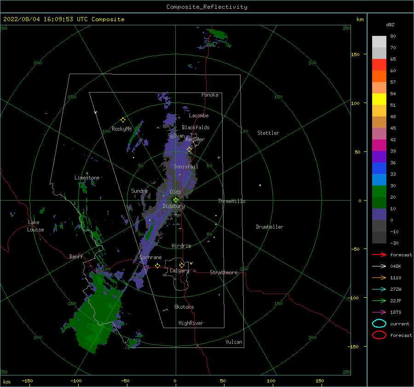
Task: Click the green 22JP arrow in legend
Action: click(x=379, y=300)
